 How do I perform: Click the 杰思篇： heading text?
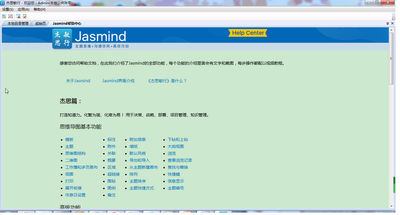70,101
